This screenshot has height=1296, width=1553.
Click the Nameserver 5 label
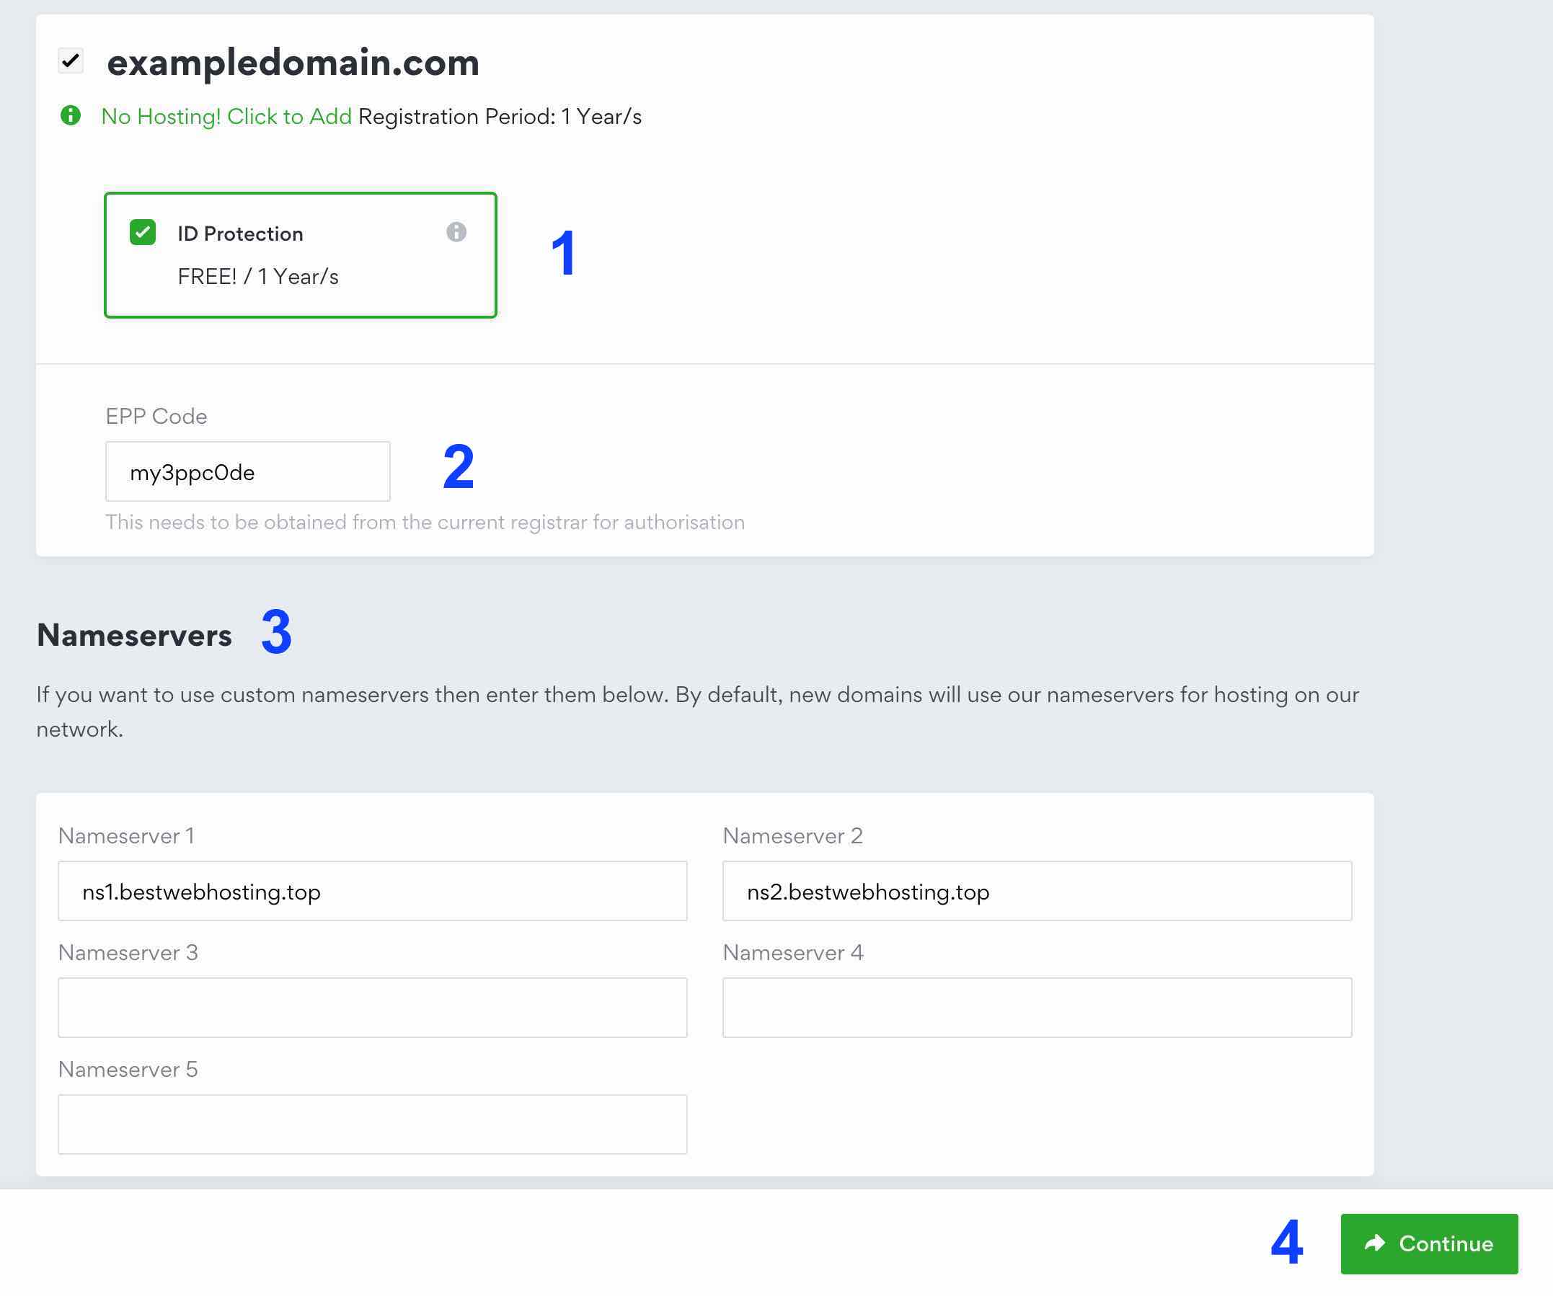pos(128,1069)
